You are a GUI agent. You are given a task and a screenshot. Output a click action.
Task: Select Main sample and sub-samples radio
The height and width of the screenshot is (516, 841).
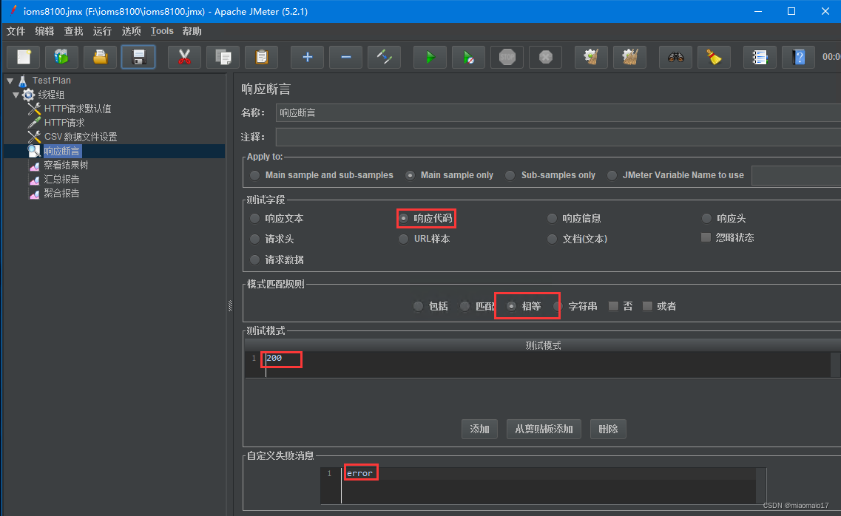coord(254,175)
